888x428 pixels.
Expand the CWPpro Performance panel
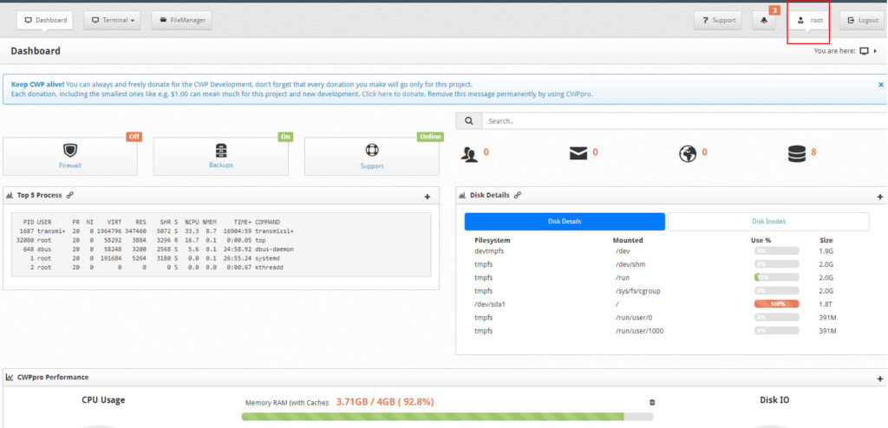coord(880,379)
